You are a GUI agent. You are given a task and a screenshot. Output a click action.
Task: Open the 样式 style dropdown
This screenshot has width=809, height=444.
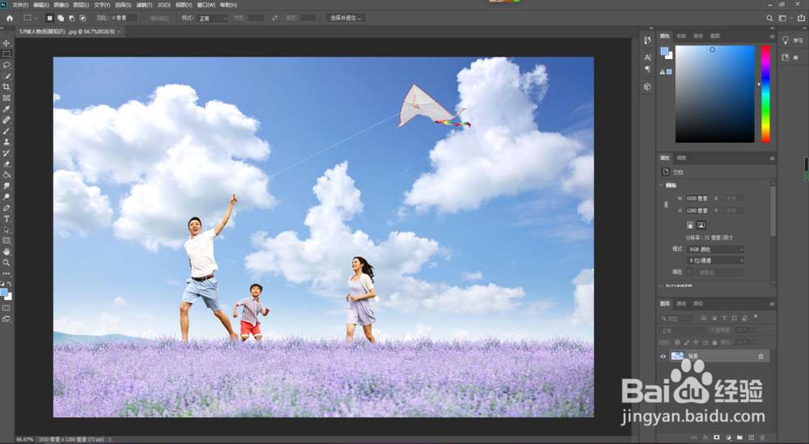click(212, 18)
